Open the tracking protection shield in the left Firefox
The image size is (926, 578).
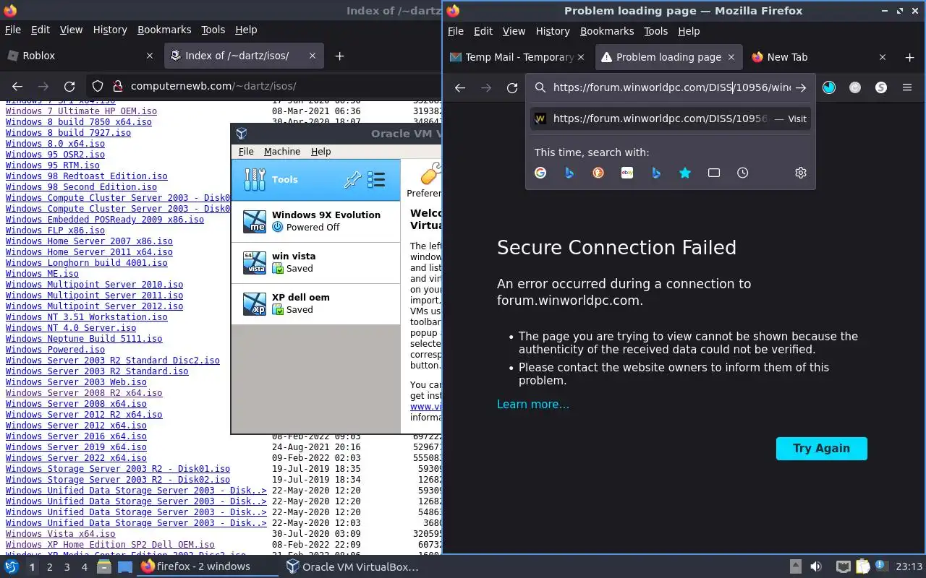[98, 86]
